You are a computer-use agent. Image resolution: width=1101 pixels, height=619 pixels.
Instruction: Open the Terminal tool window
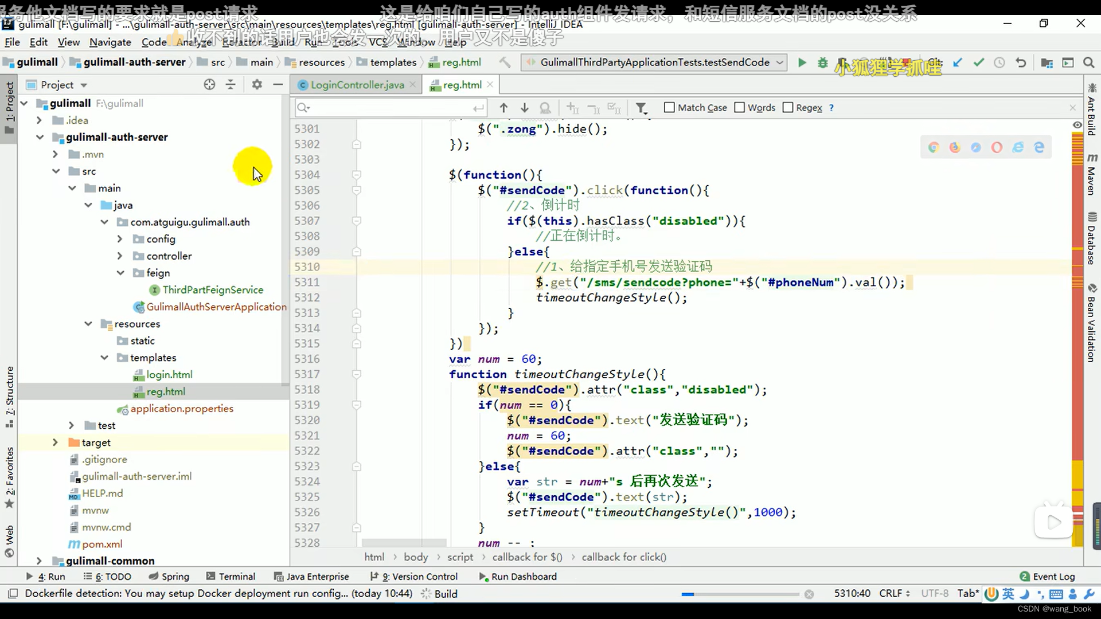[x=231, y=577]
